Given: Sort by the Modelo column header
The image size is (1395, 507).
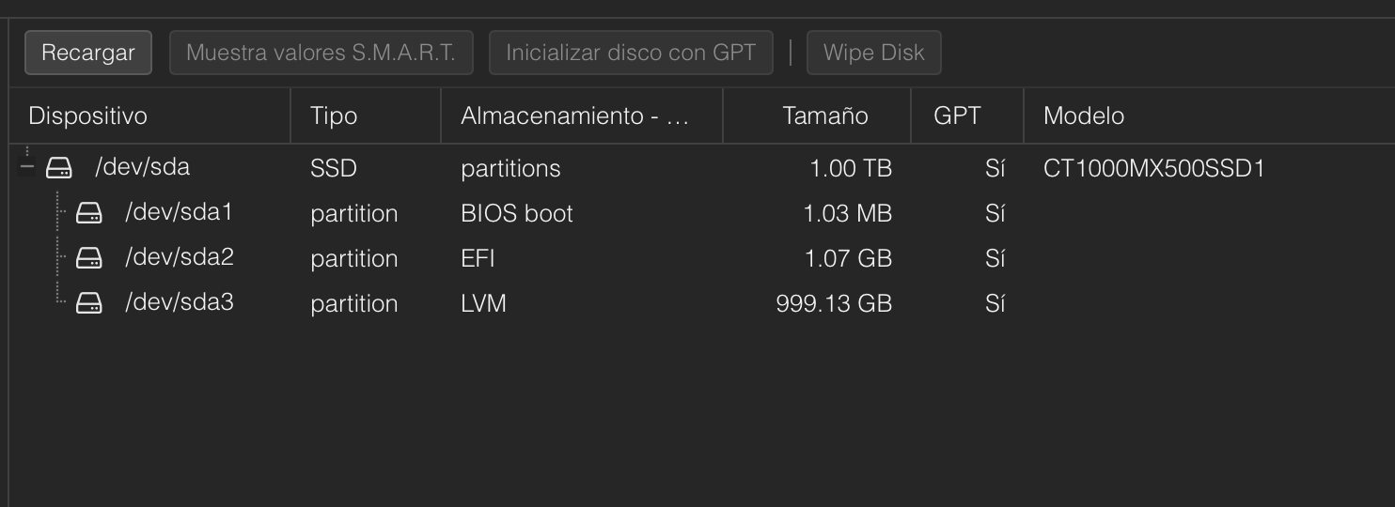Looking at the screenshot, I should pyautogui.click(x=1084, y=115).
